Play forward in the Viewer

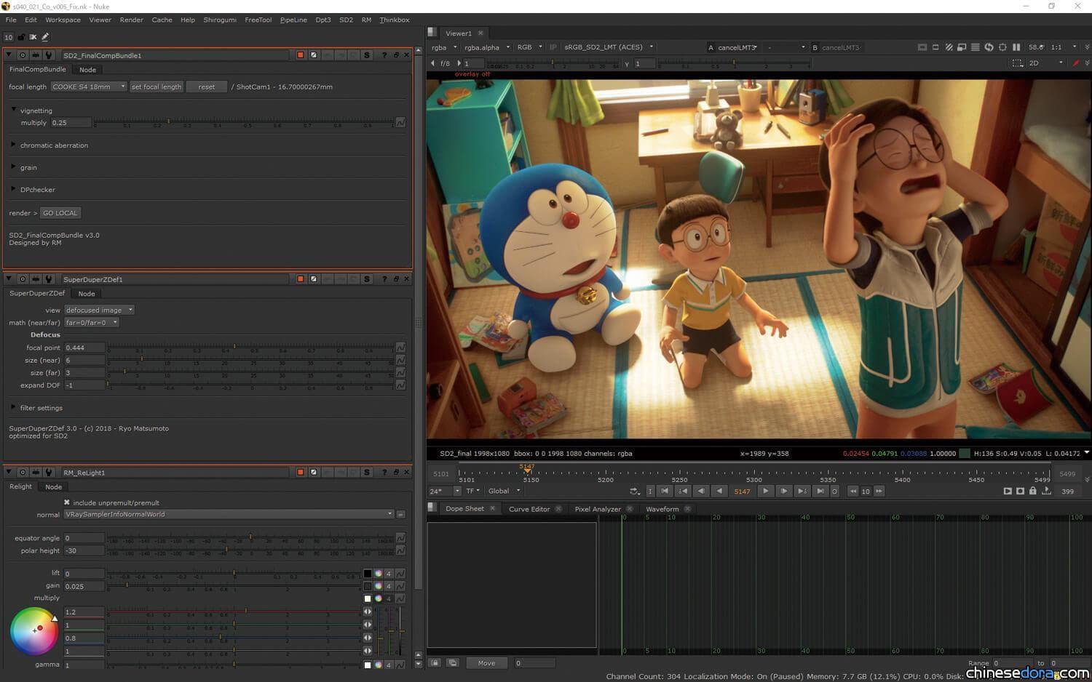[765, 492]
